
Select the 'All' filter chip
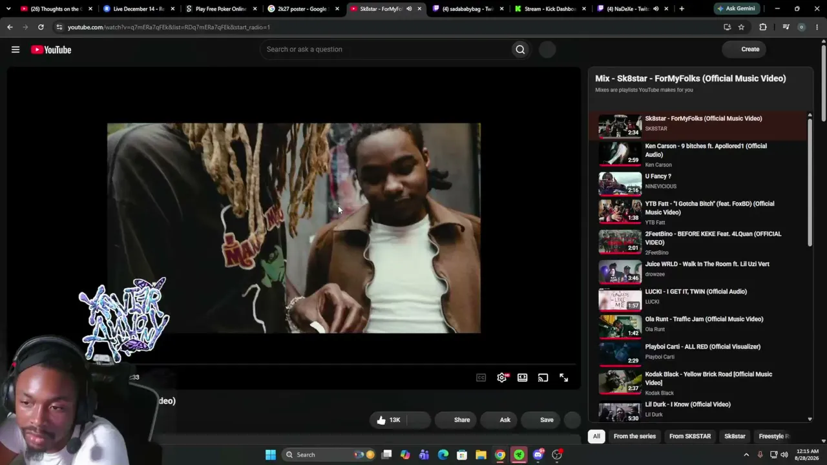pos(596,437)
